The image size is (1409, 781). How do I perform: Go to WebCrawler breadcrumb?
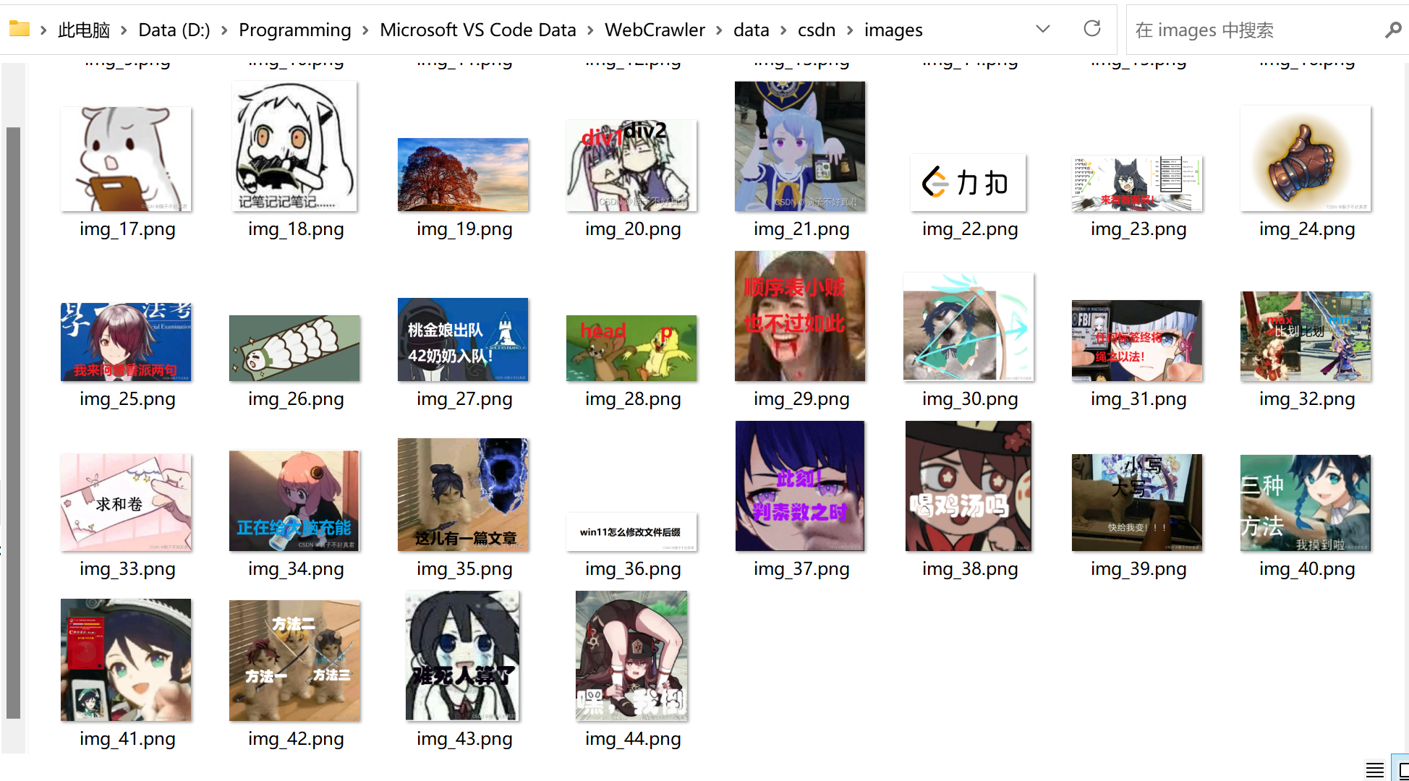pos(655,30)
